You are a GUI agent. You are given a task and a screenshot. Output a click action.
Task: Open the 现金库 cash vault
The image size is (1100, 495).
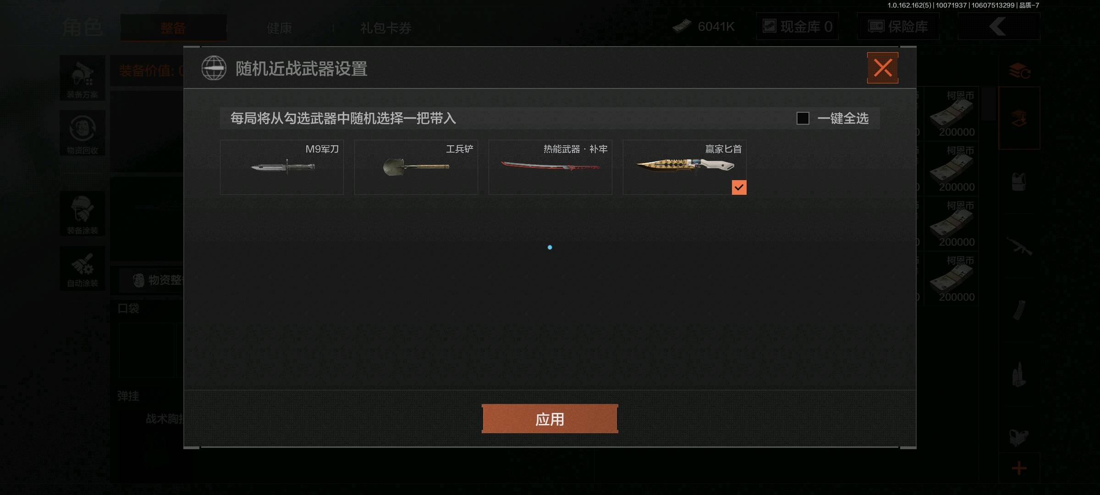coord(797,27)
